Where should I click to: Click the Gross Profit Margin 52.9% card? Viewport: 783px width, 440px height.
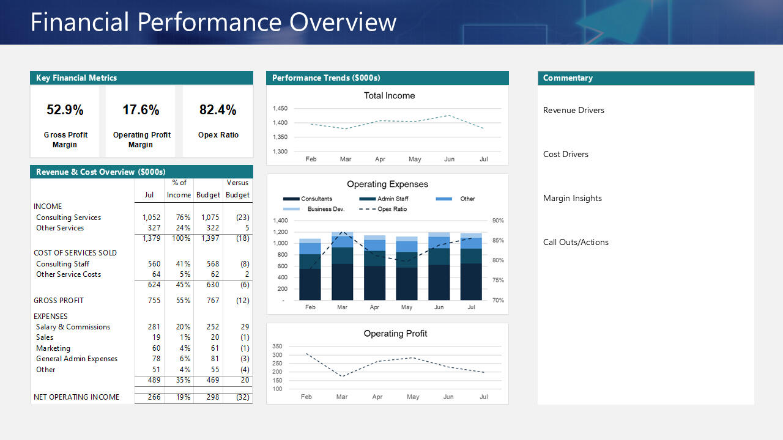(65, 121)
